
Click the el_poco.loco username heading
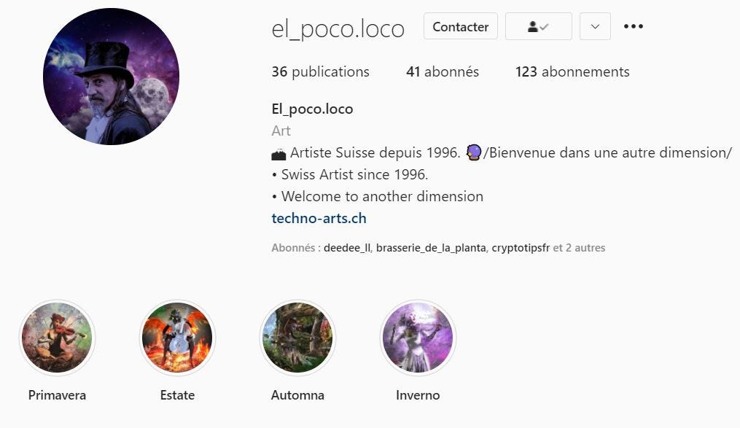338,28
